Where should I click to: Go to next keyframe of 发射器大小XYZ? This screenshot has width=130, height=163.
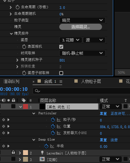[x=8, y=133]
